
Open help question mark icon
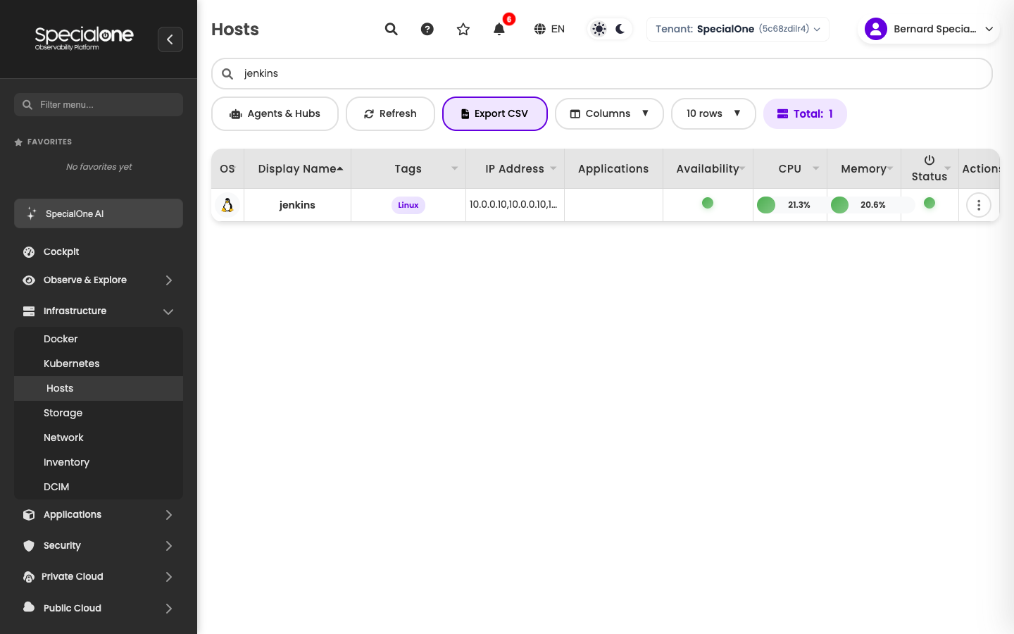(427, 29)
